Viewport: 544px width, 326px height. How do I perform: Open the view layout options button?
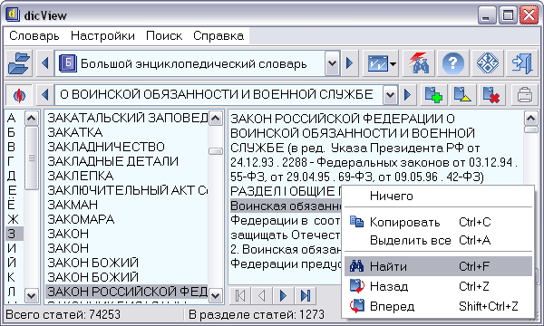[x=381, y=63]
